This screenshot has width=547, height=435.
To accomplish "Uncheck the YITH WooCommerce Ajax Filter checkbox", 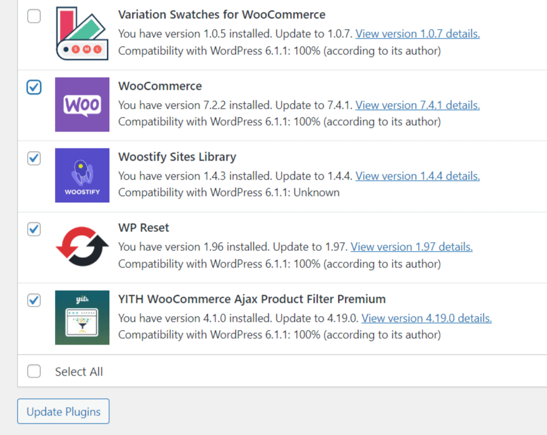I will pyautogui.click(x=34, y=300).
